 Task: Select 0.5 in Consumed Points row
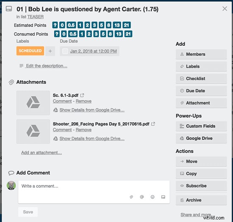[73, 34]
